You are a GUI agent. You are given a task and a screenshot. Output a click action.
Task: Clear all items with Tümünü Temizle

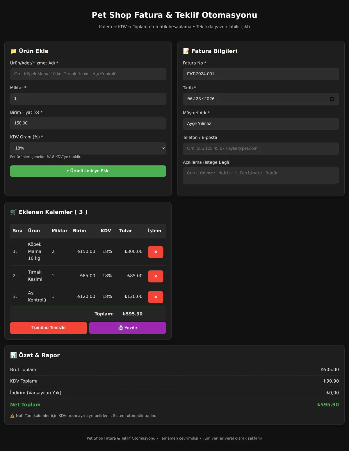(x=49, y=328)
